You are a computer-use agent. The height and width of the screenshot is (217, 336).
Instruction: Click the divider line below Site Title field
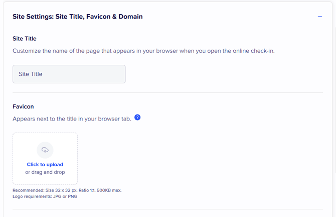point(167,93)
